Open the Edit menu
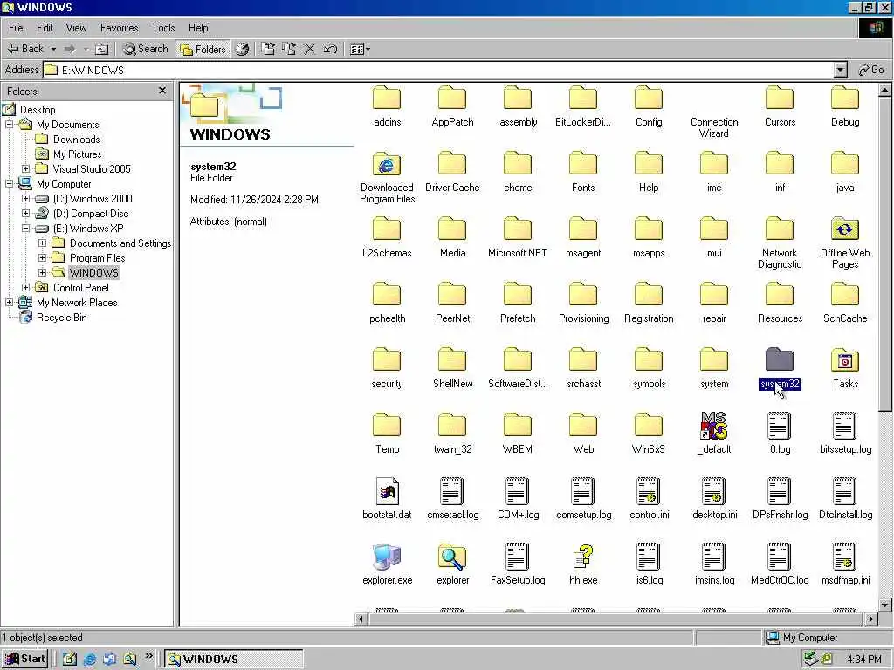894x670 pixels. click(45, 27)
